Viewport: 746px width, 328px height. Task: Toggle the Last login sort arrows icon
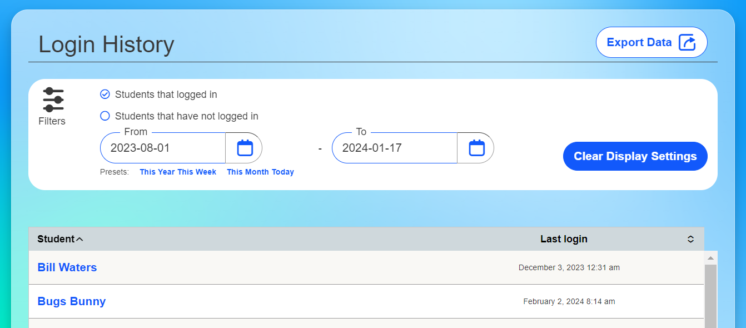[x=690, y=239]
